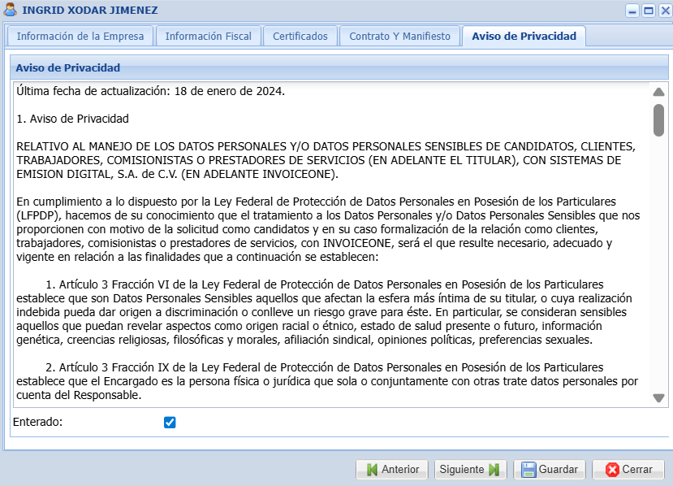
Task: Switch to the Información Fiscal tab
Action: [x=208, y=37]
